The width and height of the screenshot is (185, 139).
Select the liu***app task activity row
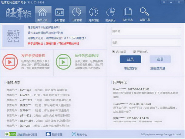pos(37,90)
